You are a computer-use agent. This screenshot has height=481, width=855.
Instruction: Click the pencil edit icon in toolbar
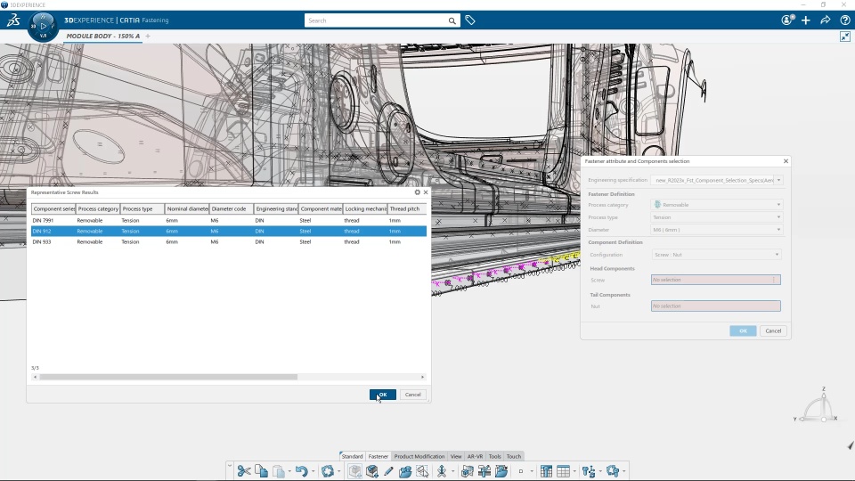[x=388, y=470]
